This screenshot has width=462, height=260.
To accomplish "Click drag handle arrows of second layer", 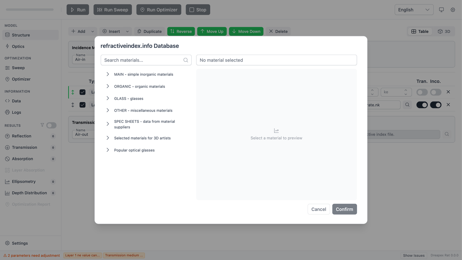I will (x=73, y=105).
